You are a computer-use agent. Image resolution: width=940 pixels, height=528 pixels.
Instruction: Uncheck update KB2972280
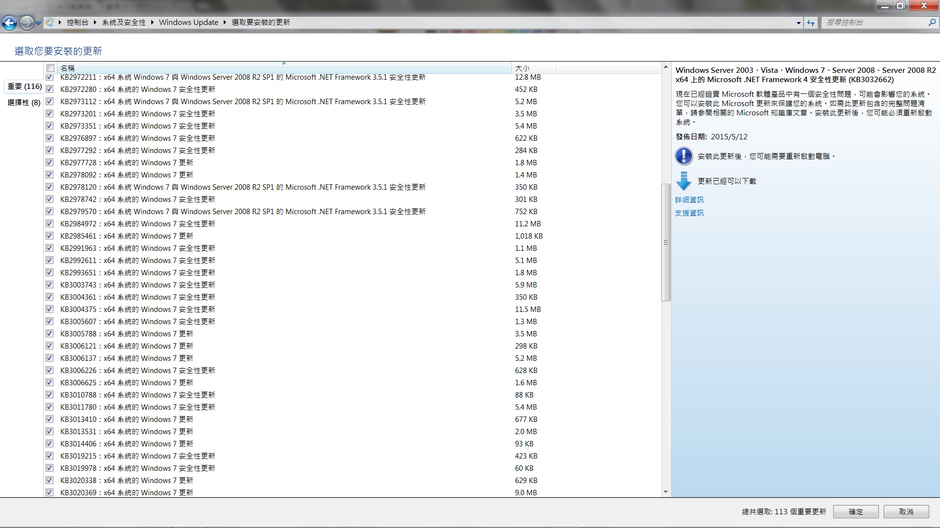tap(49, 89)
